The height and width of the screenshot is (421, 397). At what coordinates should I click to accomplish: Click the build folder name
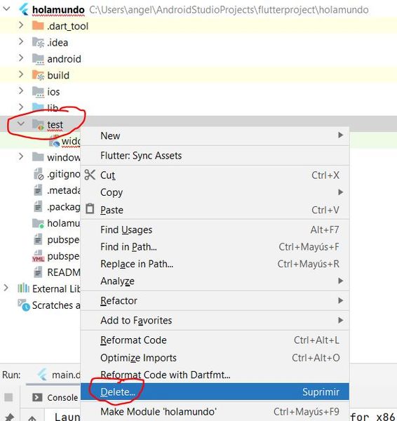(58, 76)
